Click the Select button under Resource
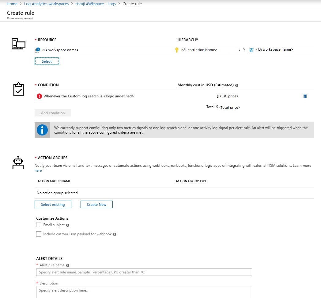 [47, 61]
